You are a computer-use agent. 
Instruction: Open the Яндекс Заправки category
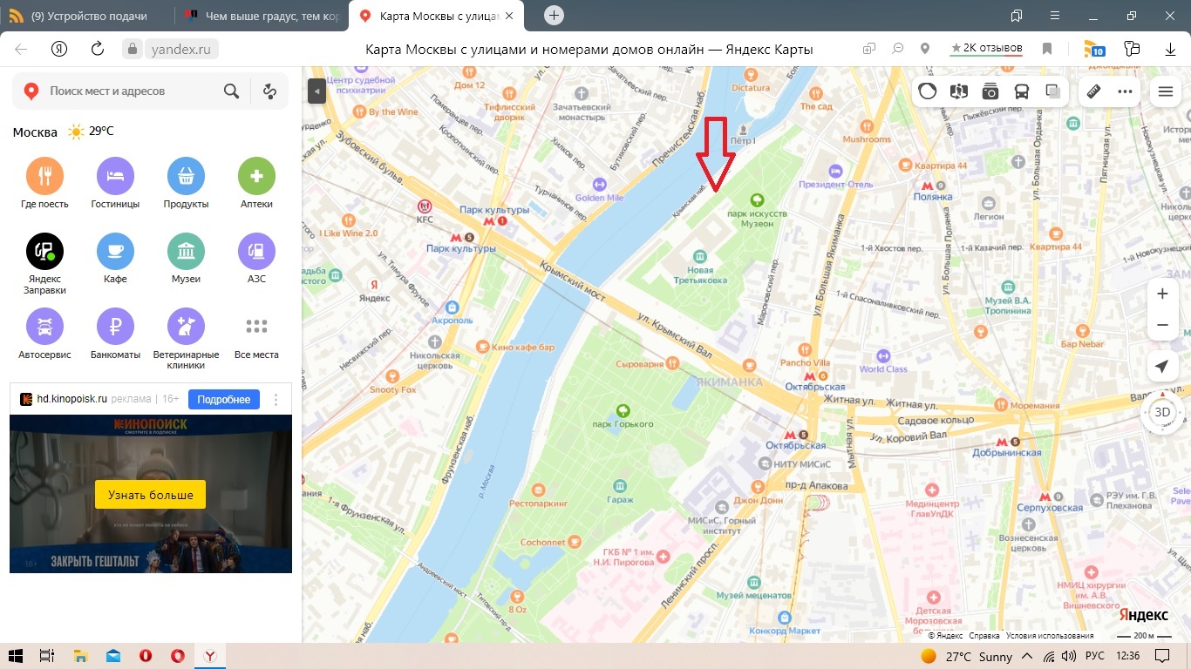click(x=44, y=264)
